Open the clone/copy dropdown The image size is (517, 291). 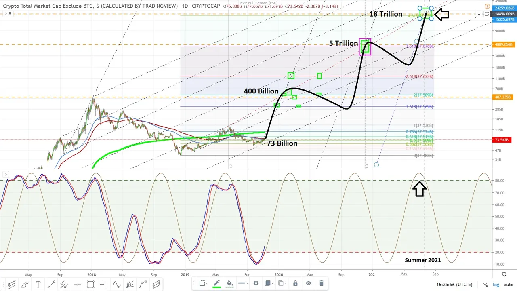[282, 283]
